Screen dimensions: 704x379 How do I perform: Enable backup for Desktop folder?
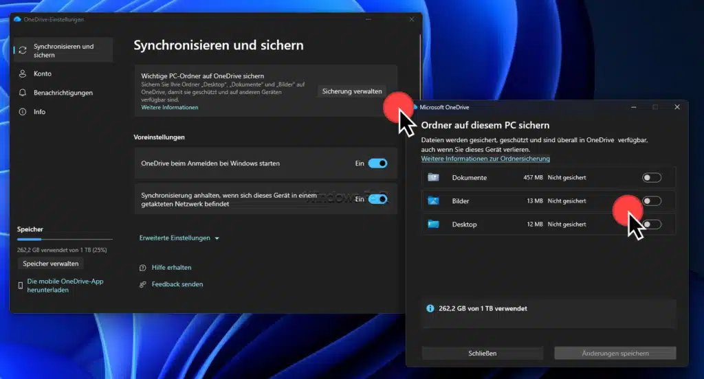652,225
